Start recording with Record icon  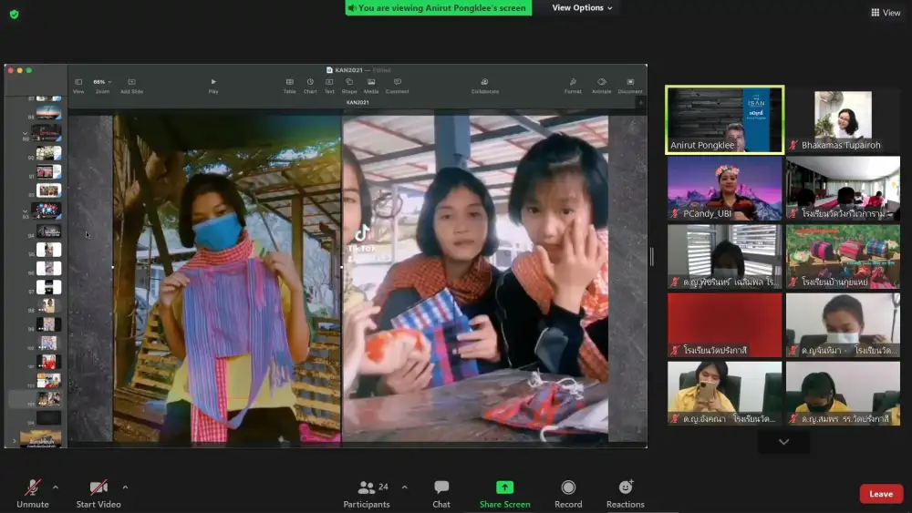click(568, 488)
